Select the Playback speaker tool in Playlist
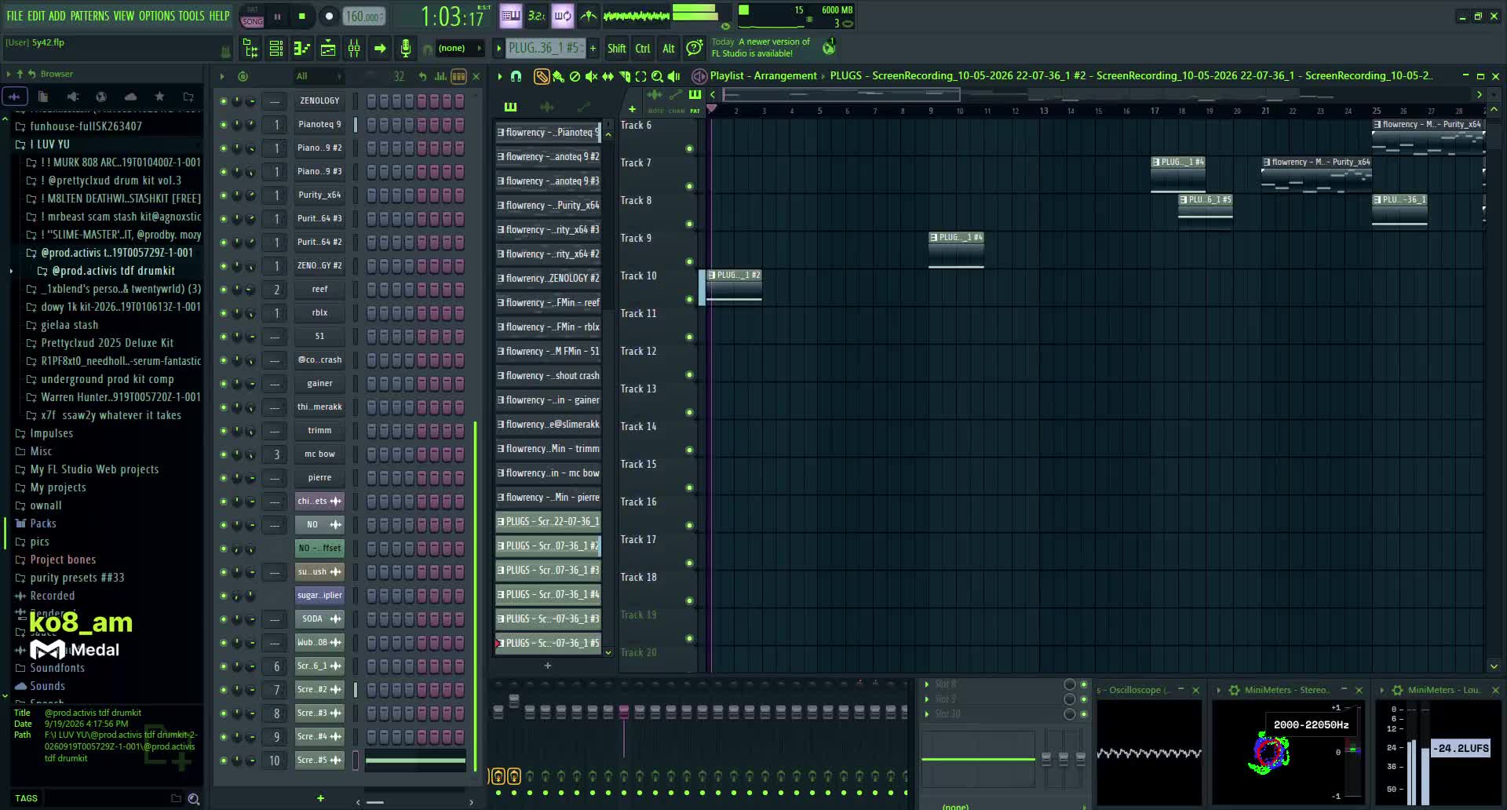The height and width of the screenshot is (810, 1507). [x=674, y=76]
